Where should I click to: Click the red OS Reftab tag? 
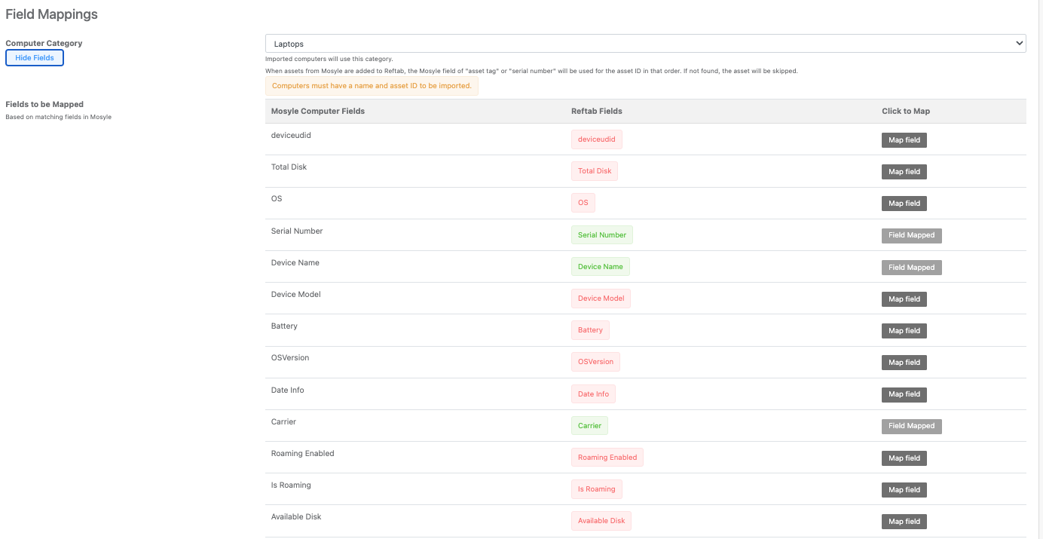(x=583, y=203)
